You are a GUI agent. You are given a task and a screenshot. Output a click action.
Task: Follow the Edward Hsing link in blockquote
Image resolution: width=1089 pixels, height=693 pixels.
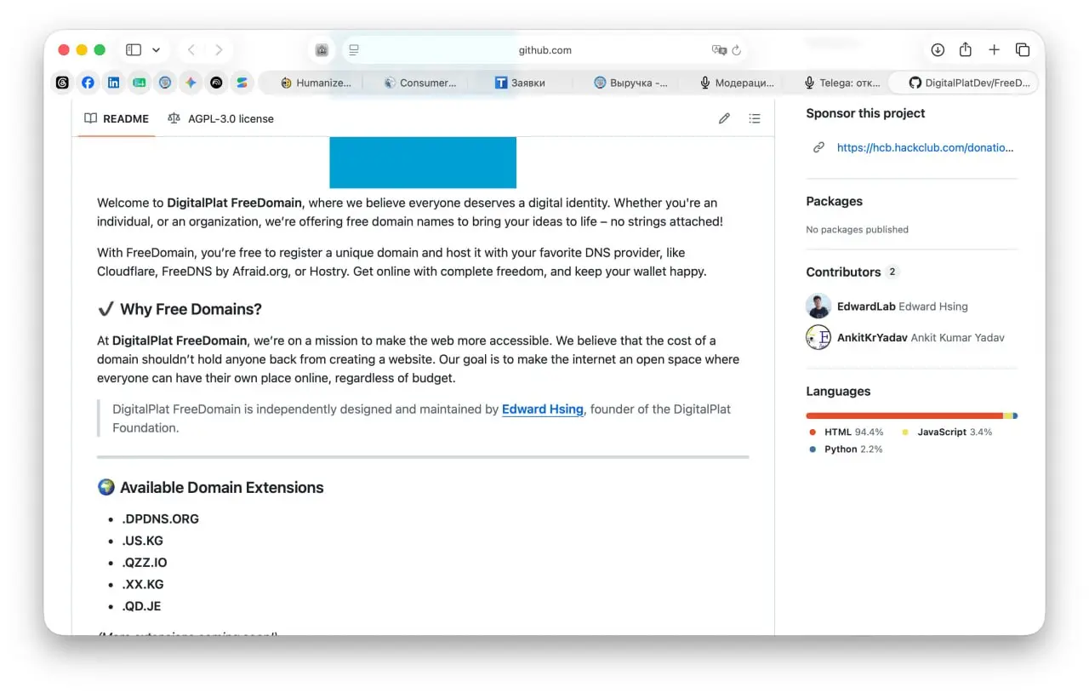(543, 409)
